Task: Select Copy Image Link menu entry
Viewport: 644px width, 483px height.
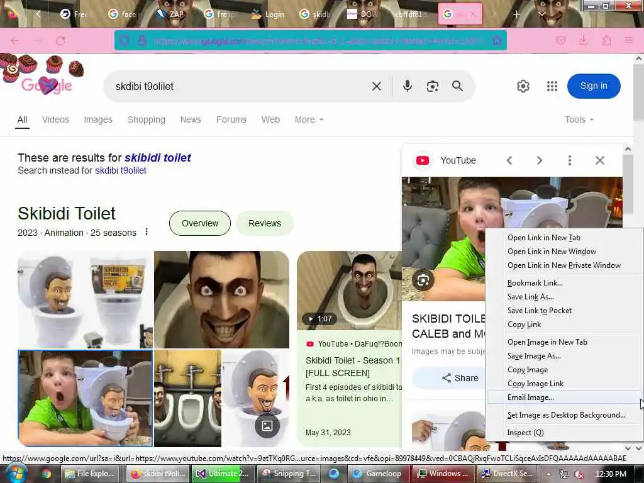Action: (564, 384)
